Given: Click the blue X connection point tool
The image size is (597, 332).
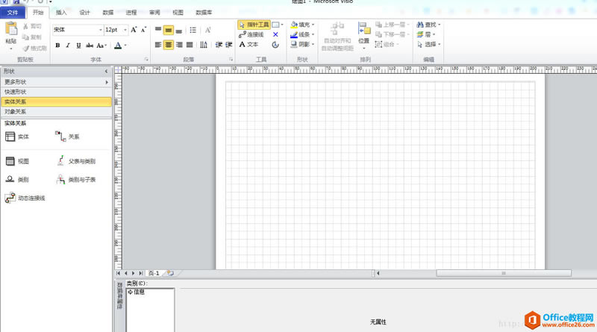Looking at the screenshot, I should pyautogui.click(x=275, y=34).
